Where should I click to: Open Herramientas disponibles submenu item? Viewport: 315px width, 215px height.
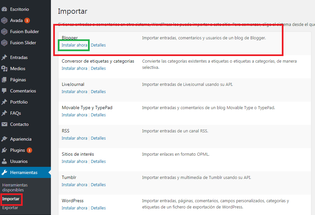(15, 187)
